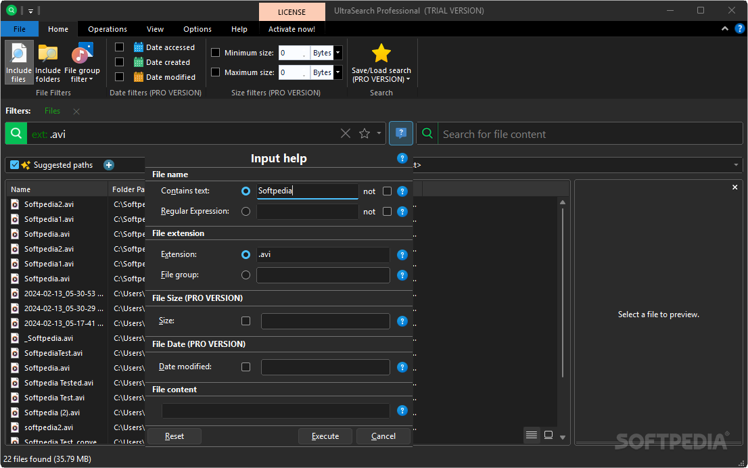Enable Date accessed filter checkbox
This screenshot has width=748, height=468.
coord(119,47)
